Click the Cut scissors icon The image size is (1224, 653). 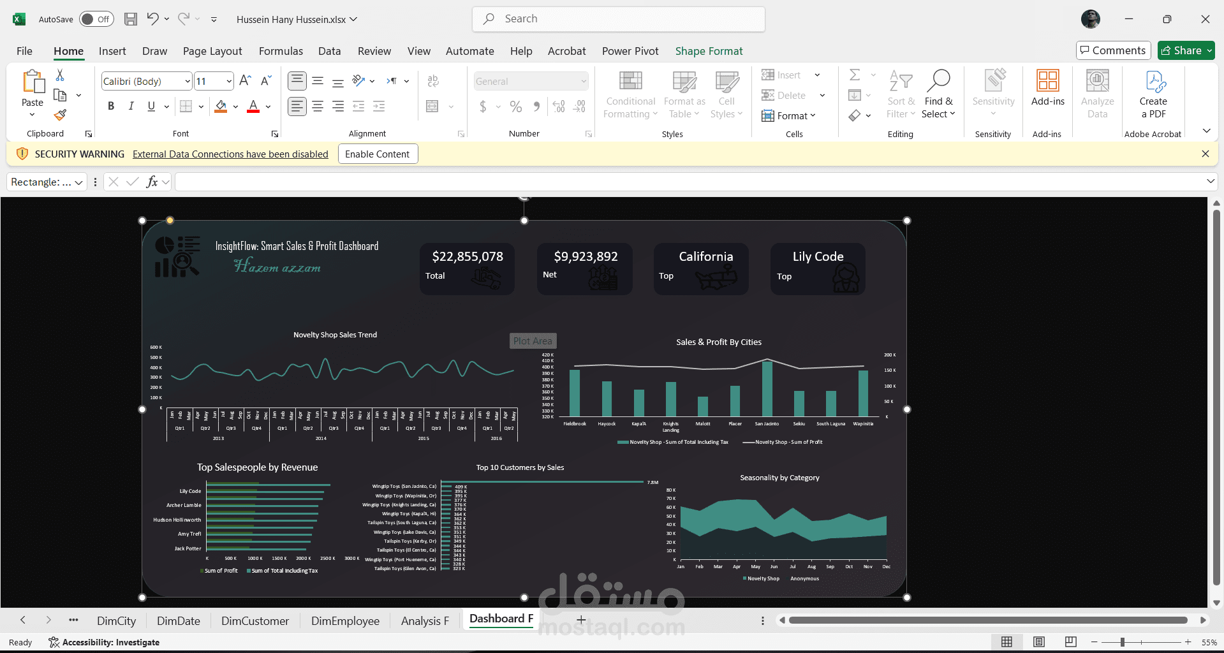(60, 75)
